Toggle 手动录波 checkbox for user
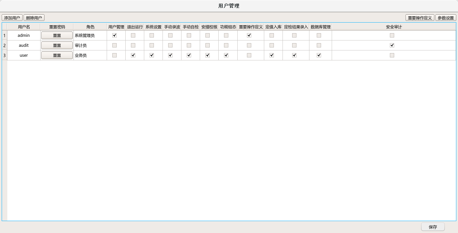 click(171, 55)
